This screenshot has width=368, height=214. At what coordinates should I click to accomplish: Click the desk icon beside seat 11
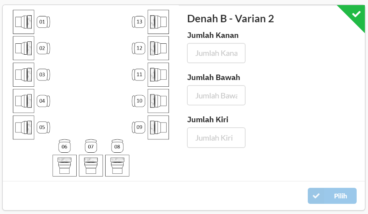[x=158, y=75]
